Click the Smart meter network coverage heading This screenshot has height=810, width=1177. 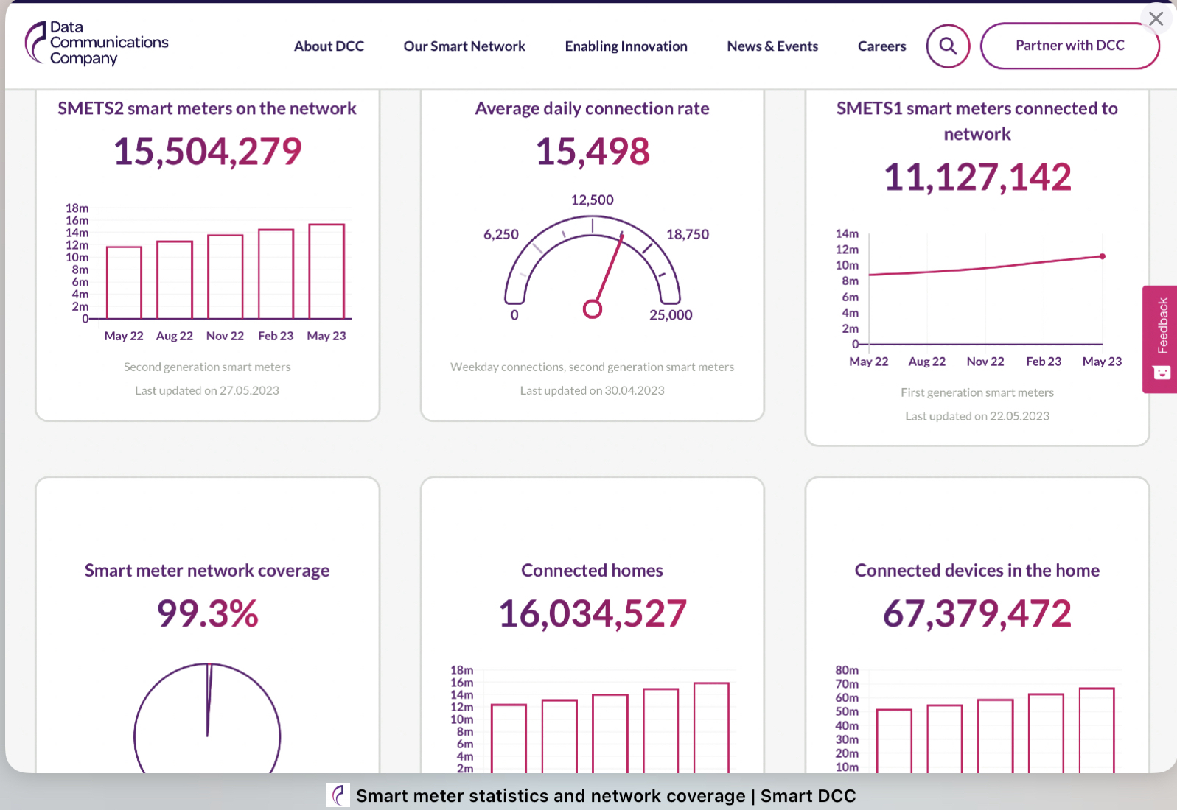tap(207, 571)
